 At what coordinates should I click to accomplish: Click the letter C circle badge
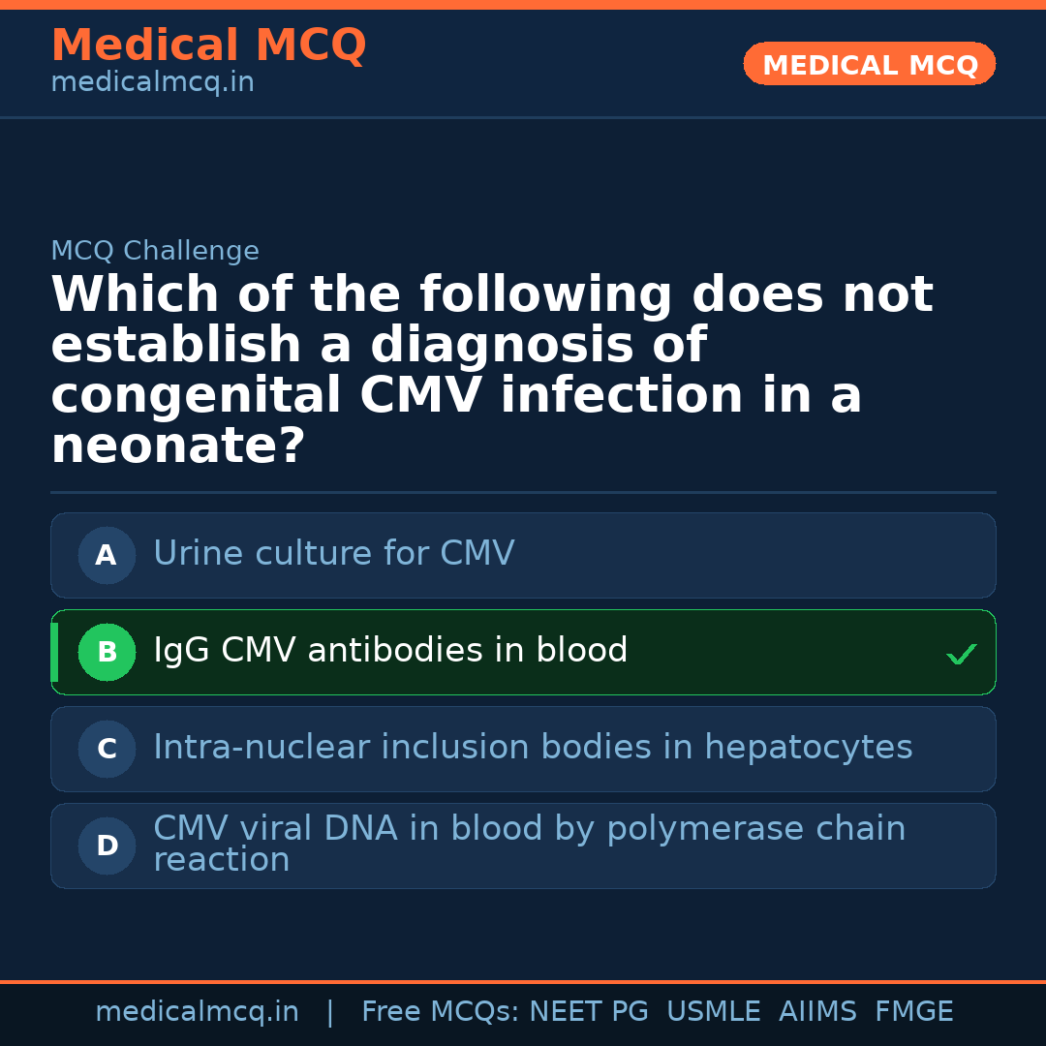[107, 750]
